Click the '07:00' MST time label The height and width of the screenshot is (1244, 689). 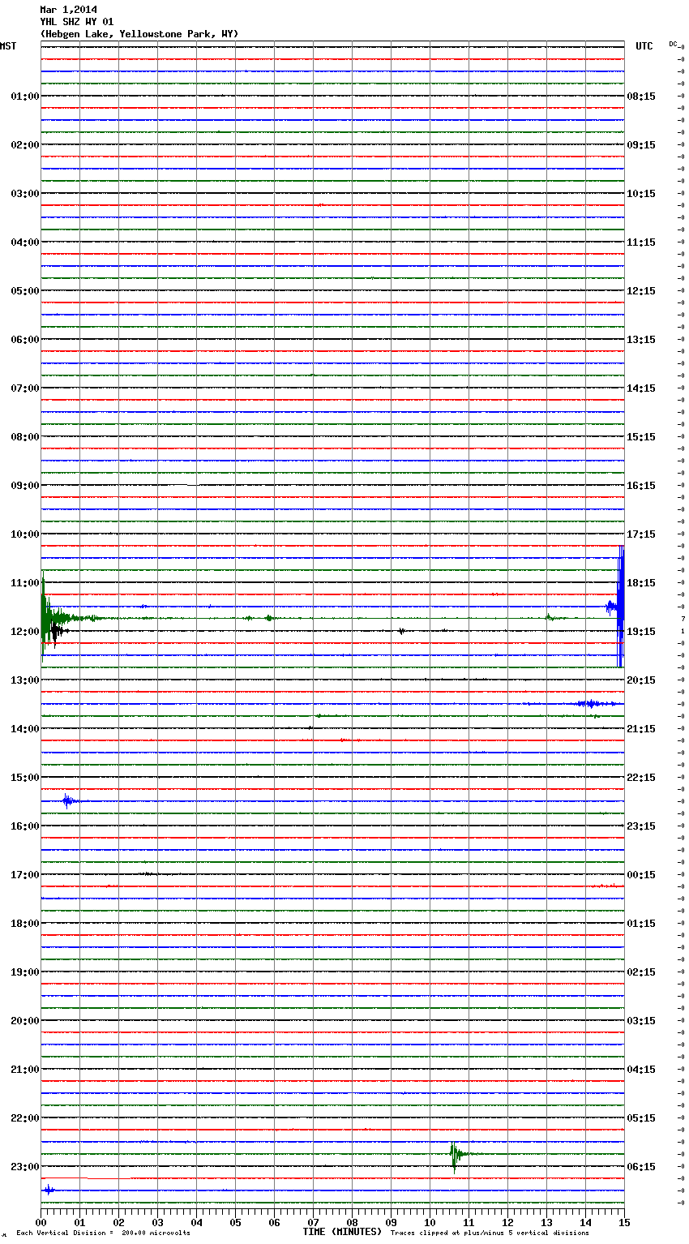[24, 388]
